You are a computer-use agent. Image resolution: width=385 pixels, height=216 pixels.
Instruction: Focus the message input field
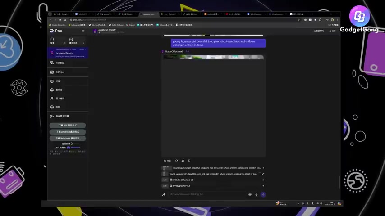pyautogui.click(x=207, y=194)
